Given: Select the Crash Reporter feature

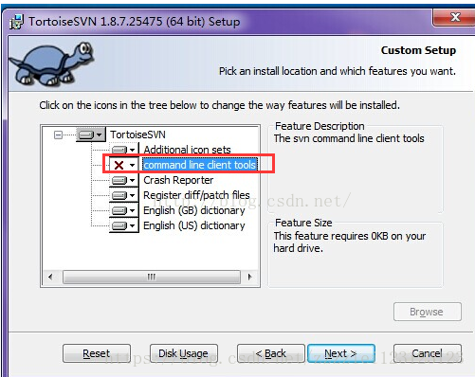Looking at the screenshot, I should pos(178,180).
